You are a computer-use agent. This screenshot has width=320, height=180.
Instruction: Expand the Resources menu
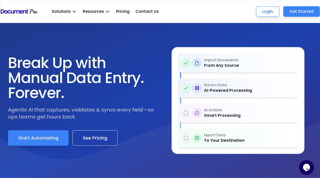93,11
